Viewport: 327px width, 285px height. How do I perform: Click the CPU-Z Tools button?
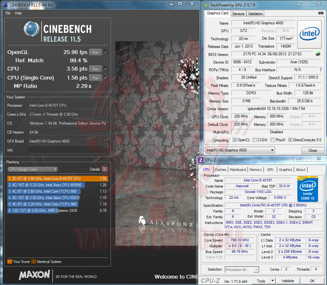pos(261,281)
